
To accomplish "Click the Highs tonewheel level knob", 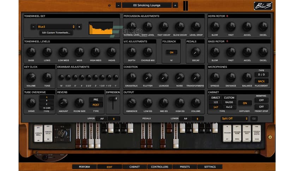I will click(x=112, y=52).
